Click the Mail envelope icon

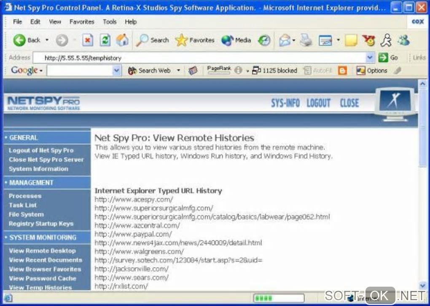pyautogui.click(x=285, y=40)
